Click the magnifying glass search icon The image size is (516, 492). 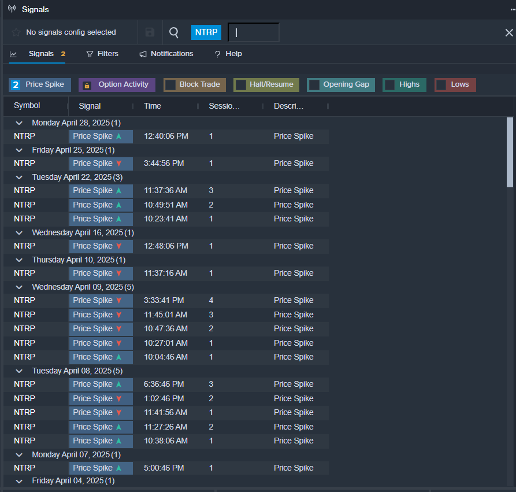(174, 32)
